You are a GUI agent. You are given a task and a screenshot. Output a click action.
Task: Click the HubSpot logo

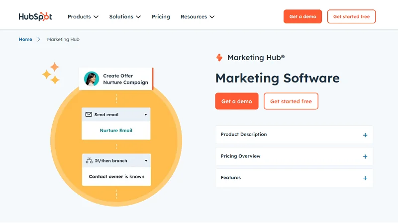pos(35,17)
